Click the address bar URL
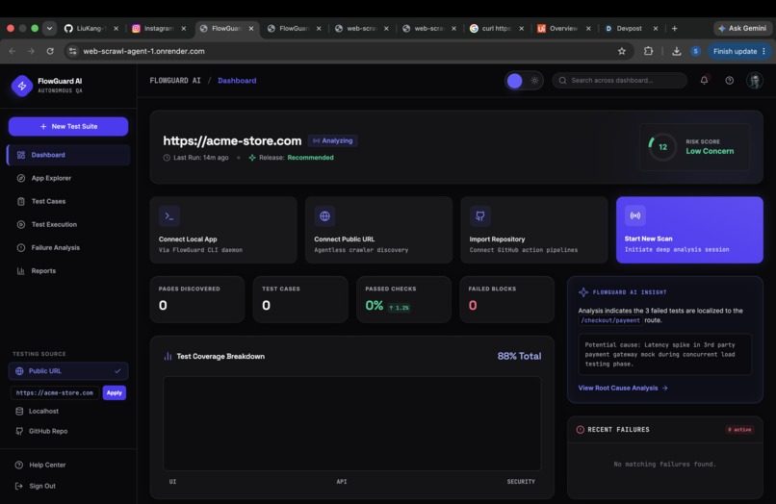This screenshot has width=776, height=504. tap(143, 51)
